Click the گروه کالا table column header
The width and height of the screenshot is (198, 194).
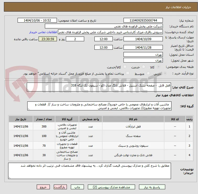[67, 119]
